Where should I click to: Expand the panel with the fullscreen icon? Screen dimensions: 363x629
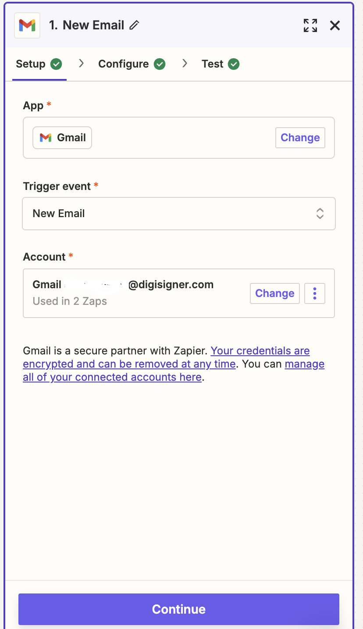(310, 25)
